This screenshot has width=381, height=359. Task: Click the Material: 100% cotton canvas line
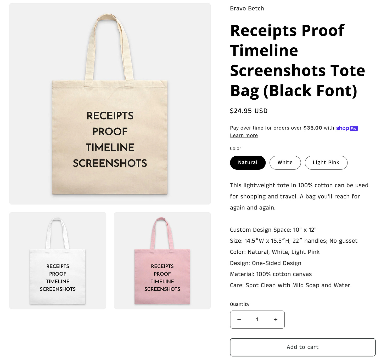click(x=271, y=274)
